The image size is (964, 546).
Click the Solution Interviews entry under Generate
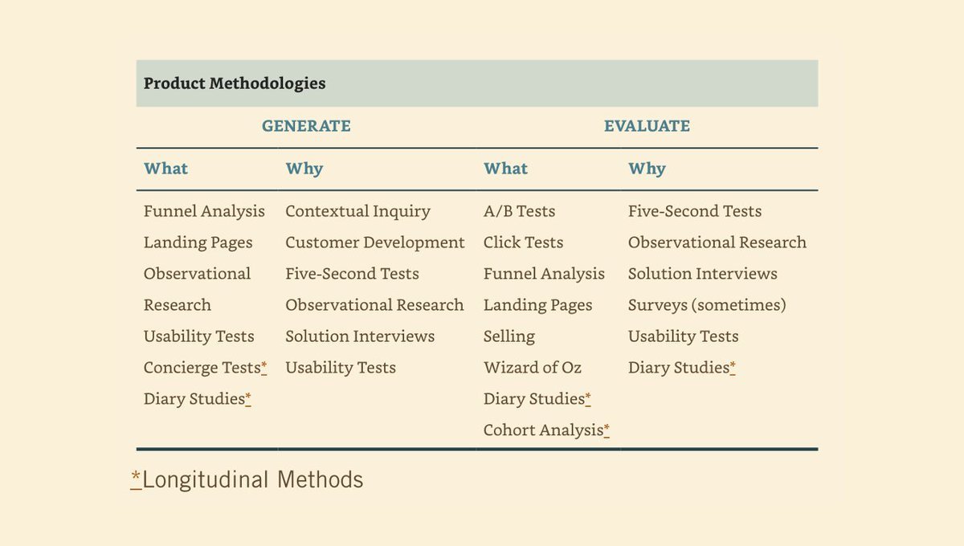click(360, 336)
